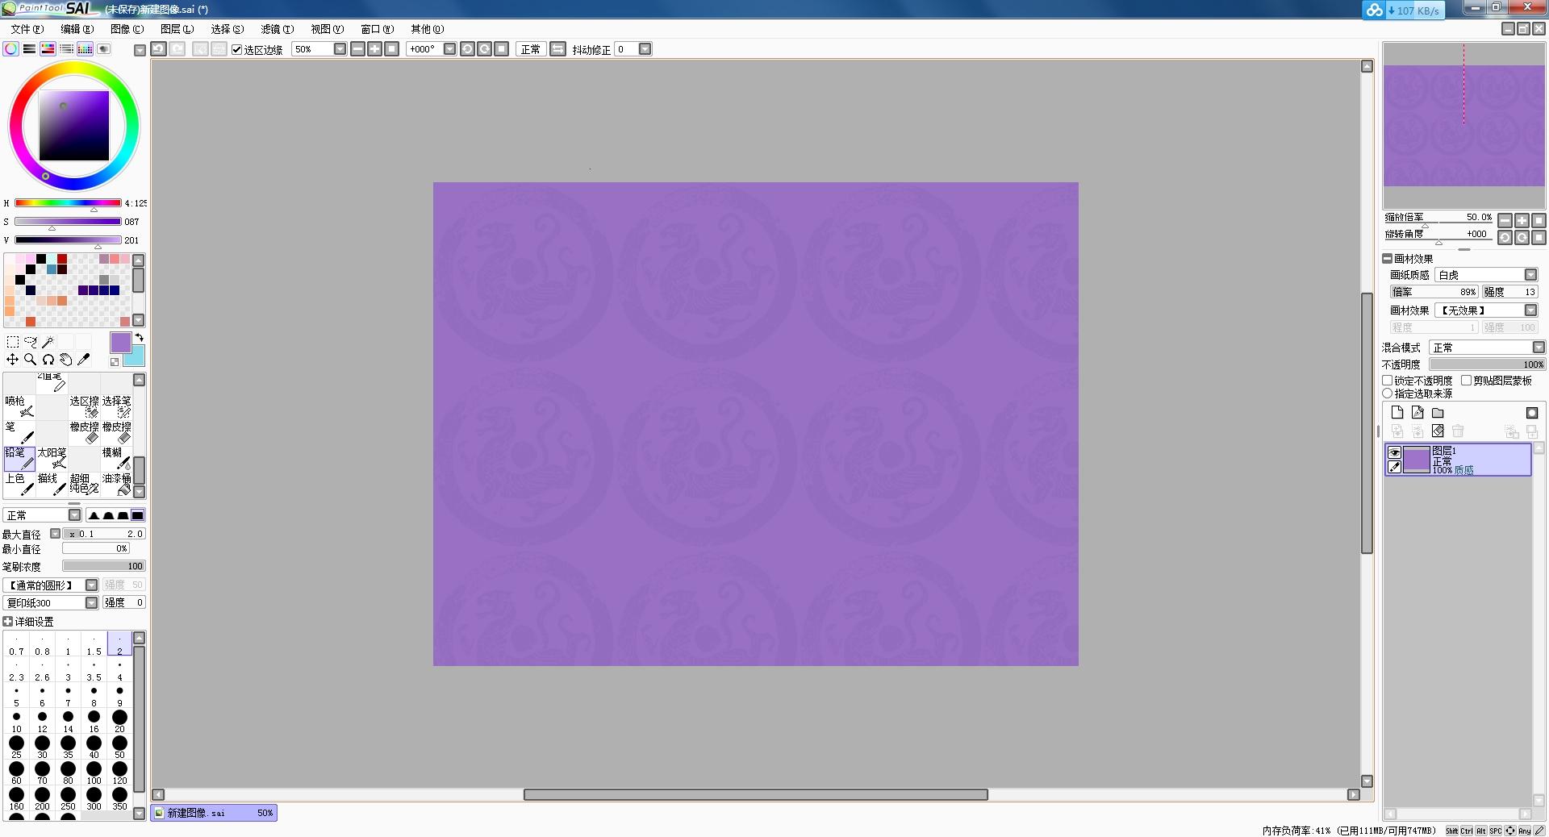Create a new layer folder
The image size is (1549, 837).
coord(1438,413)
